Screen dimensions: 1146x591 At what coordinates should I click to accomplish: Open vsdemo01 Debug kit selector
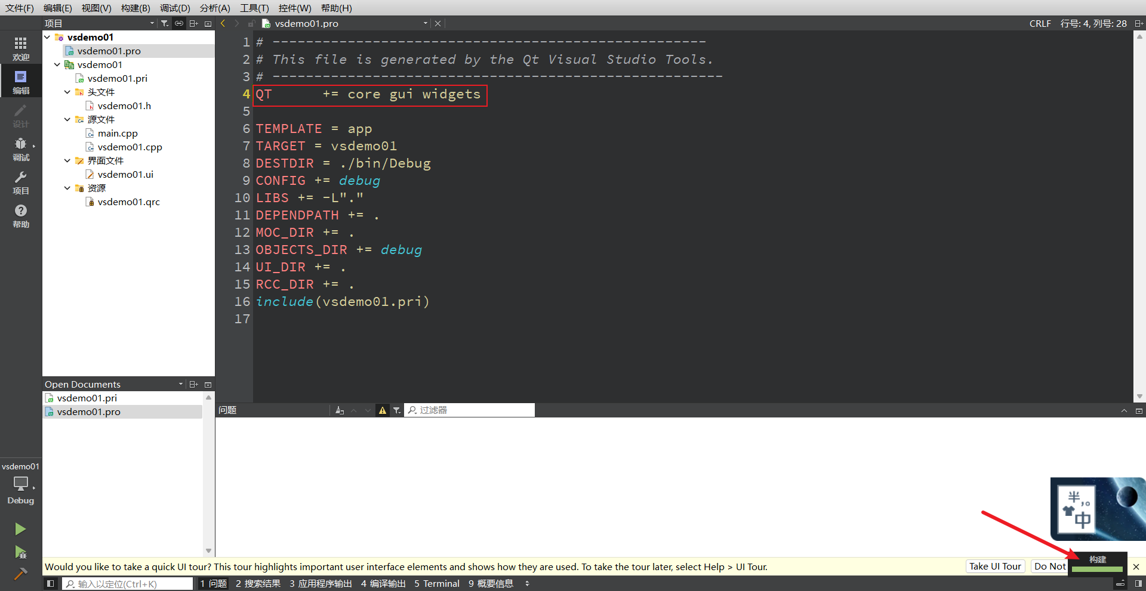[21, 484]
